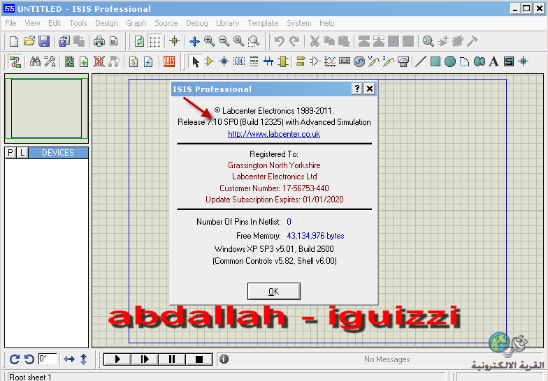Select the 2D text tool (A)

click(x=493, y=61)
